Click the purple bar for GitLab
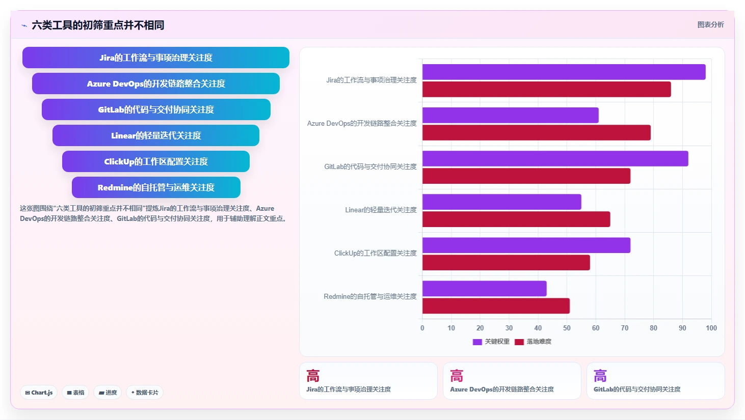The height and width of the screenshot is (420, 745). click(x=555, y=158)
